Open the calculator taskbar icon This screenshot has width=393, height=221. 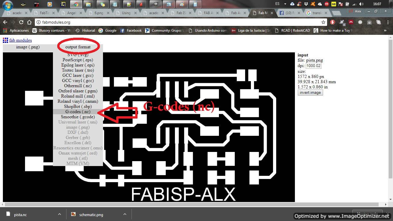point(195,4)
